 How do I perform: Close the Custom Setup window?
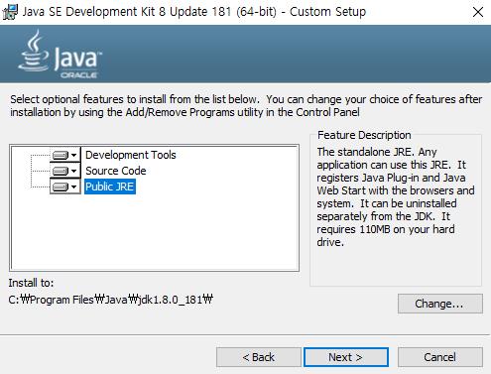pyautogui.click(x=478, y=12)
